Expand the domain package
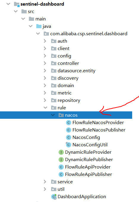This screenshot has width=139, height=202. click(x=45, y=86)
